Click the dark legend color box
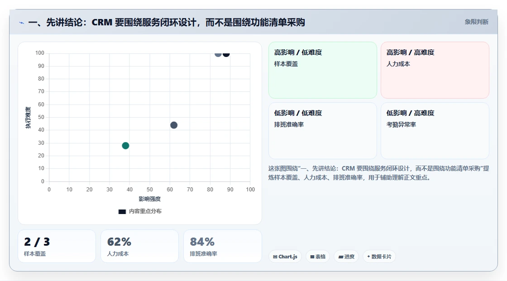The width and height of the screenshot is (507, 281). pyautogui.click(x=122, y=212)
